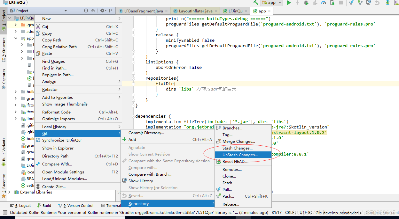399x219 pixels.
Task: Run the app with green play icon
Action: click(289, 3)
